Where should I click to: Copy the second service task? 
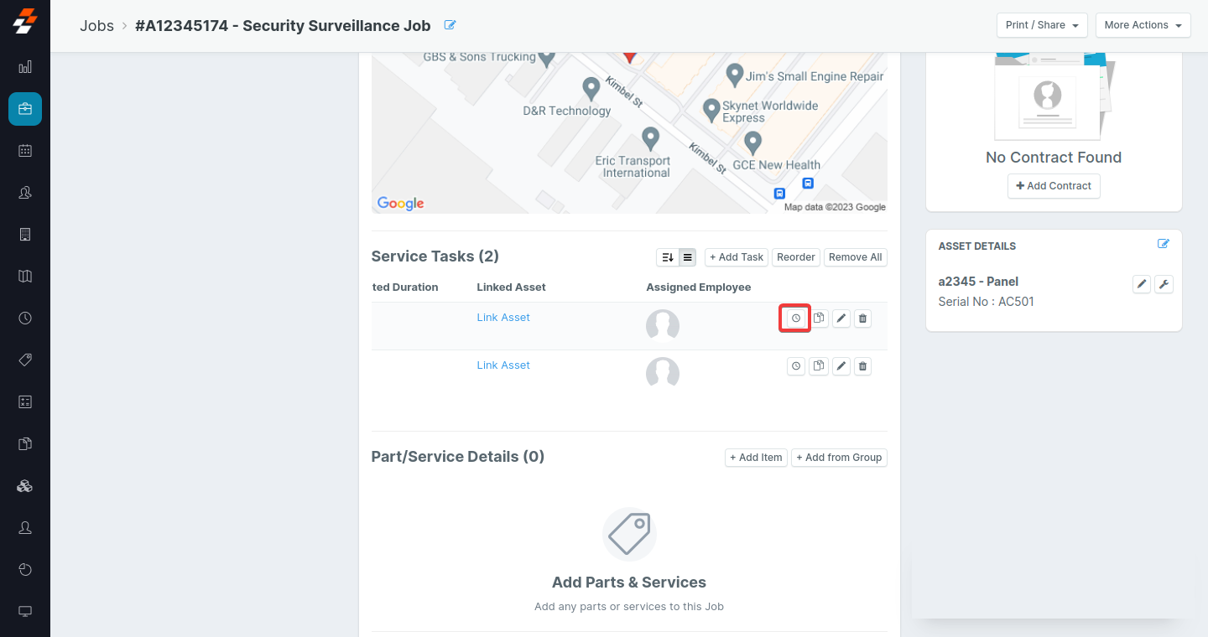click(819, 366)
